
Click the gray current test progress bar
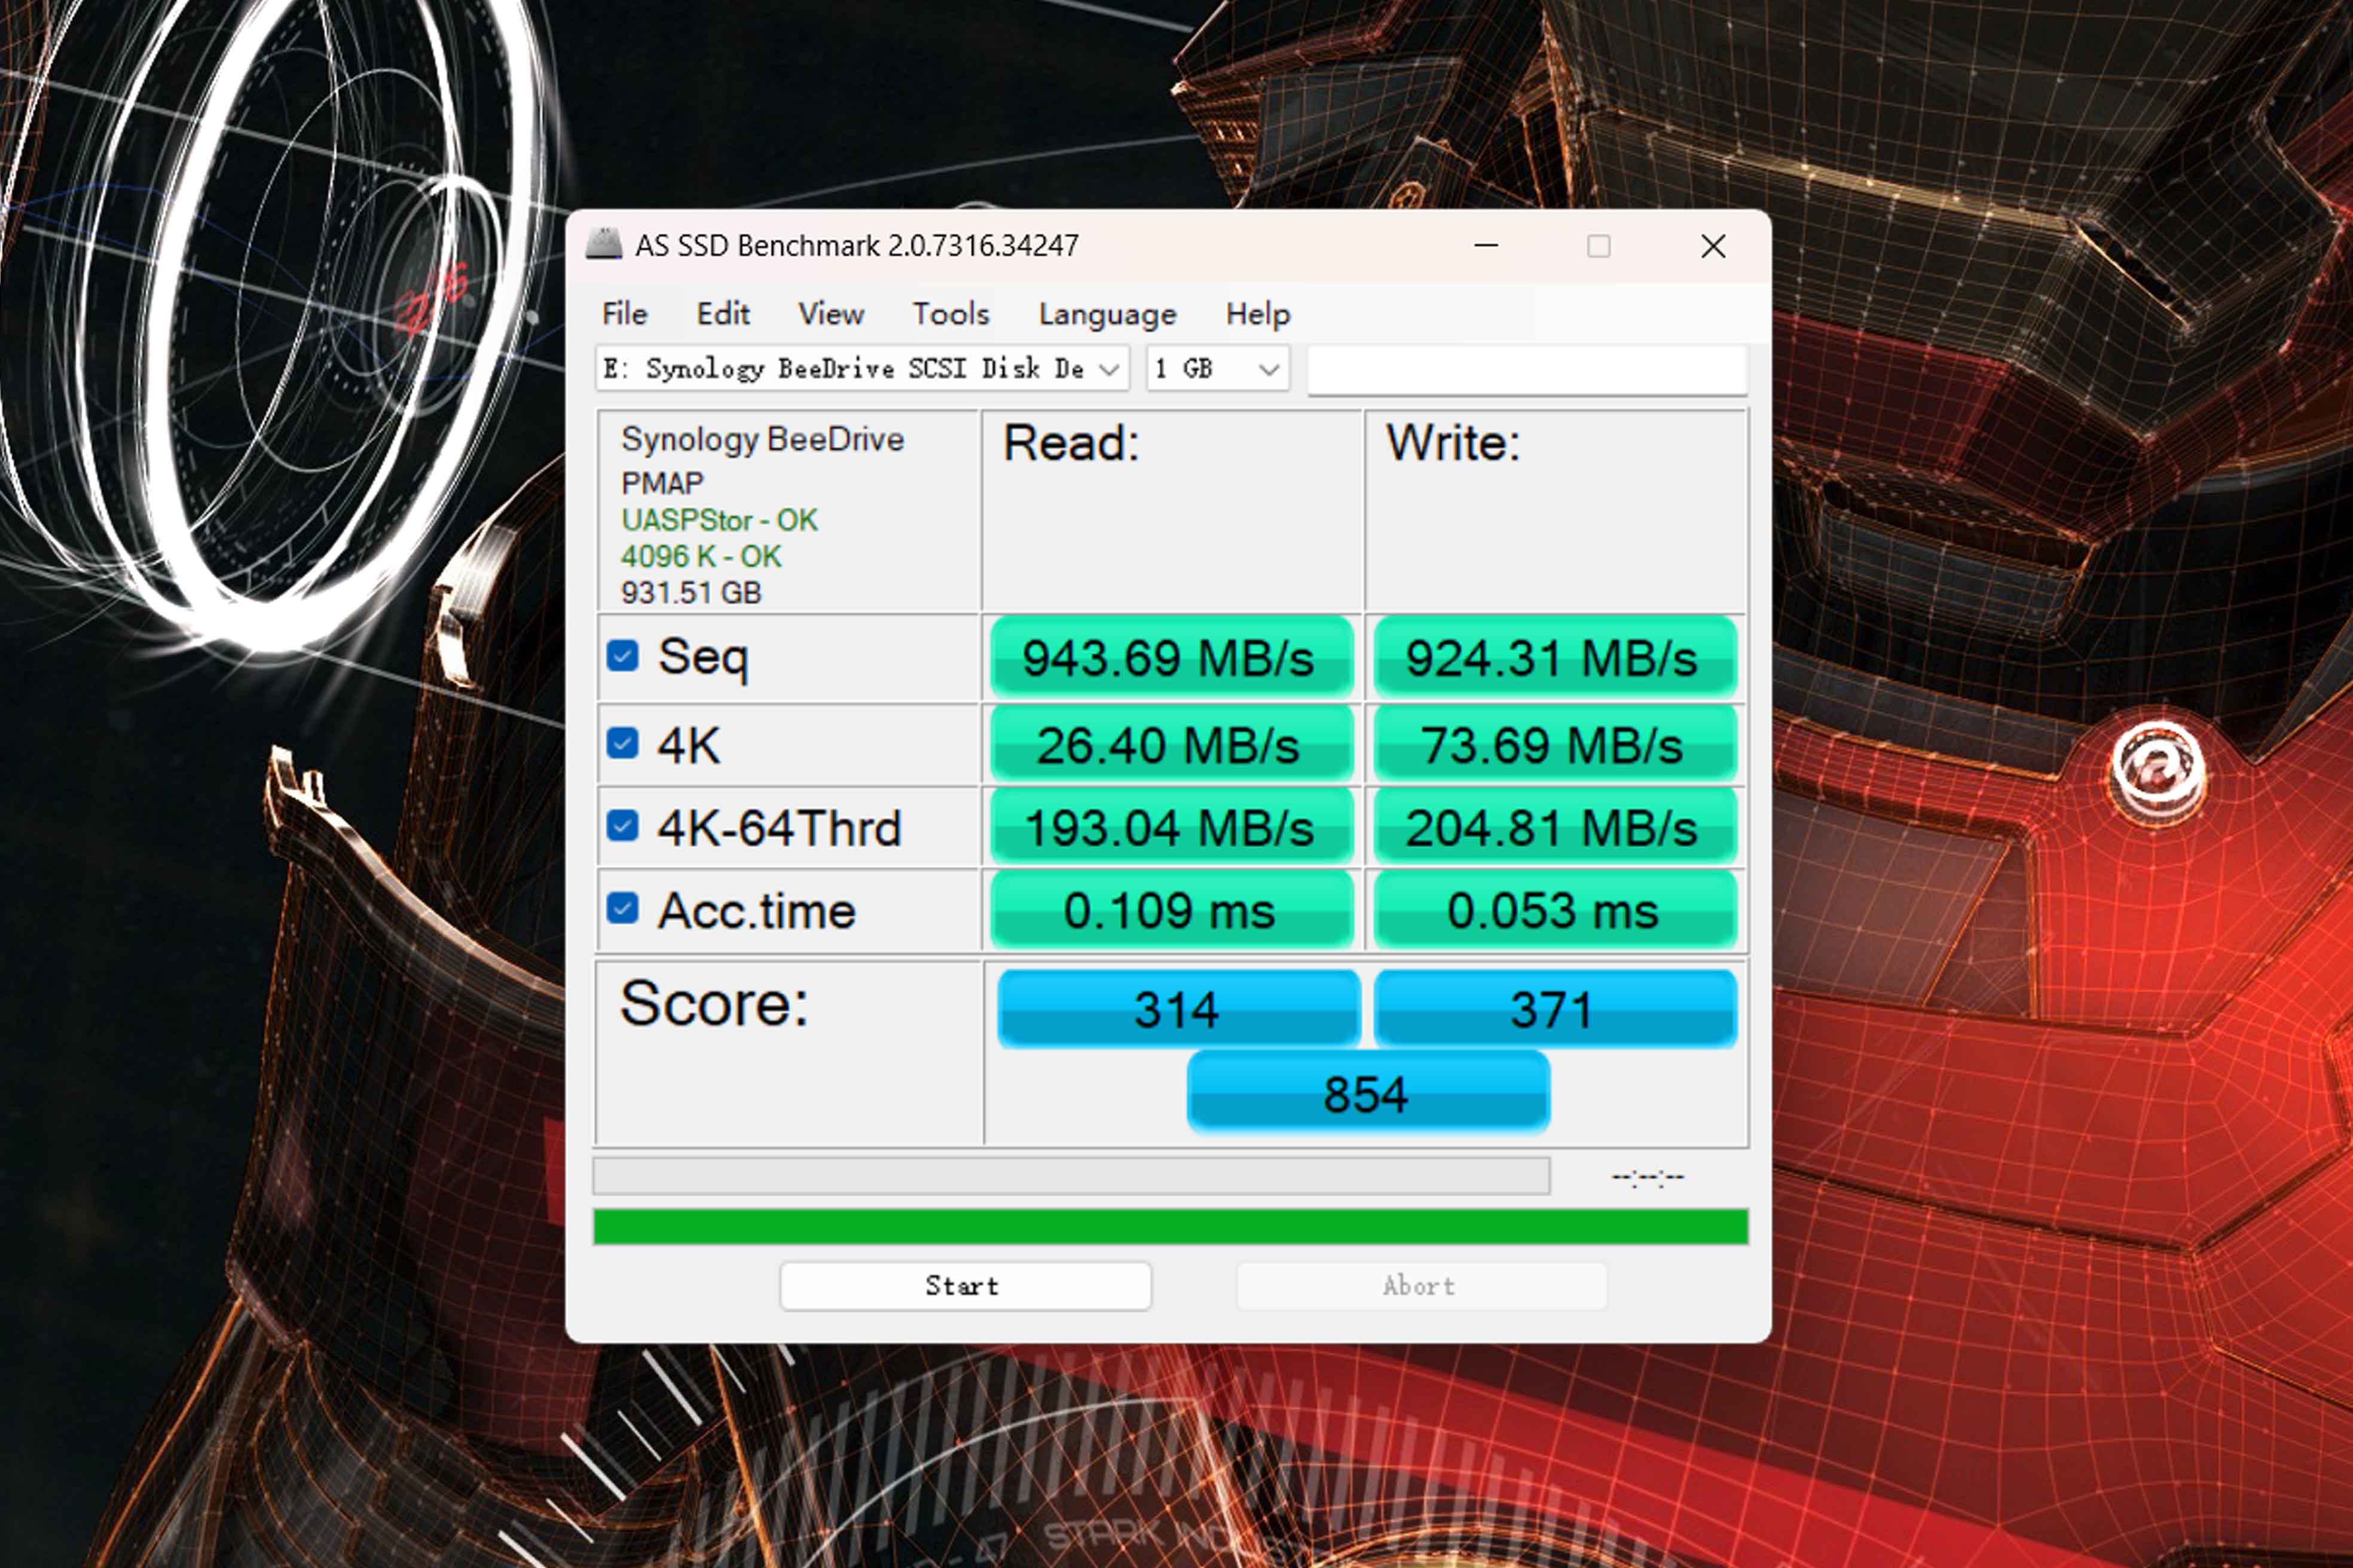coord(1071,1176)
